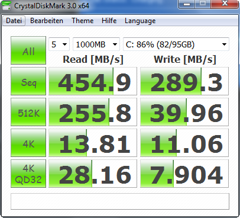The width and height of the screenshot is (240, 218).
Task: Start the 512K benchmark
Action: coord(28,112)
